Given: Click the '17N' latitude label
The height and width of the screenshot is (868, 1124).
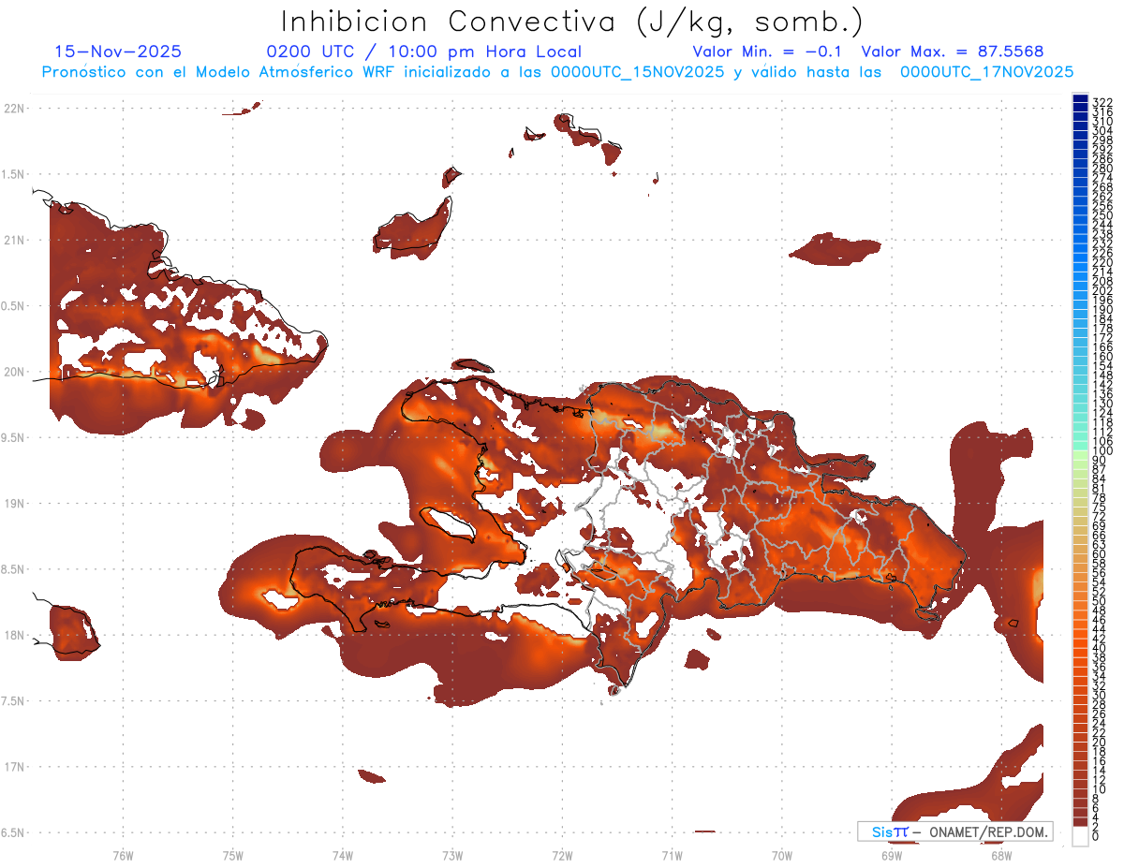Looking at the screenshot, I should pyautogui.click(x=13, y=767).
